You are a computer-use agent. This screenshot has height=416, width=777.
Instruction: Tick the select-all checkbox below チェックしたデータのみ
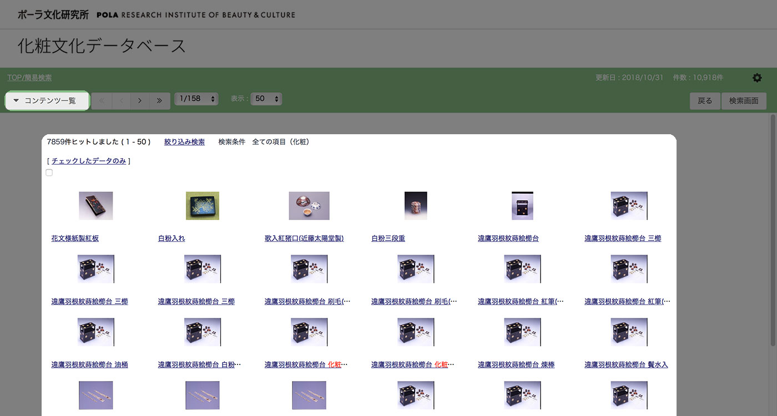[49, 173]
